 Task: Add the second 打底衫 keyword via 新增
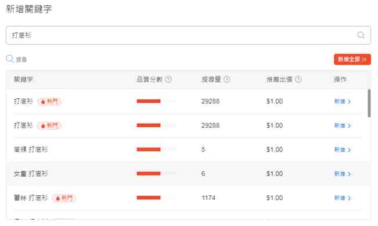click(x=343, y=125)
